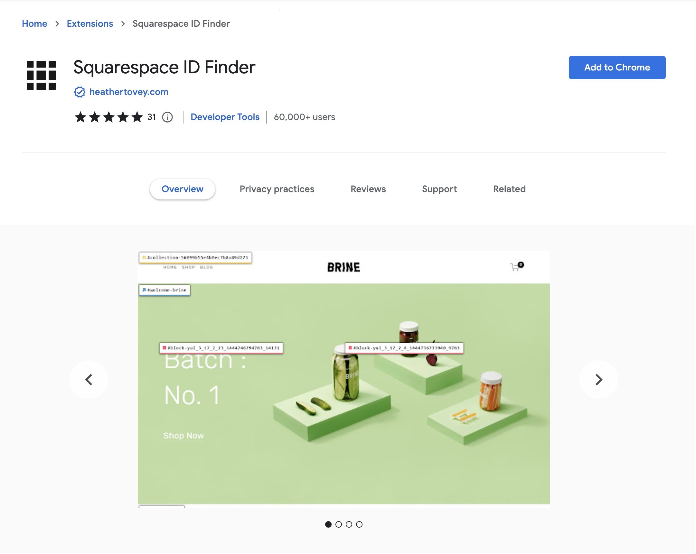Click the left carousel arrow icon
The image size is (696, 554).
[x=89, y=379]
